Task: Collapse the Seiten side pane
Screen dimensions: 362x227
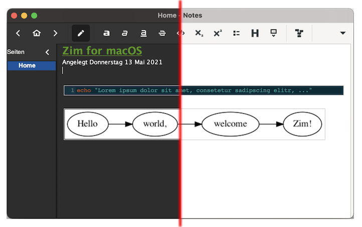Action: (x=48, y=52)
